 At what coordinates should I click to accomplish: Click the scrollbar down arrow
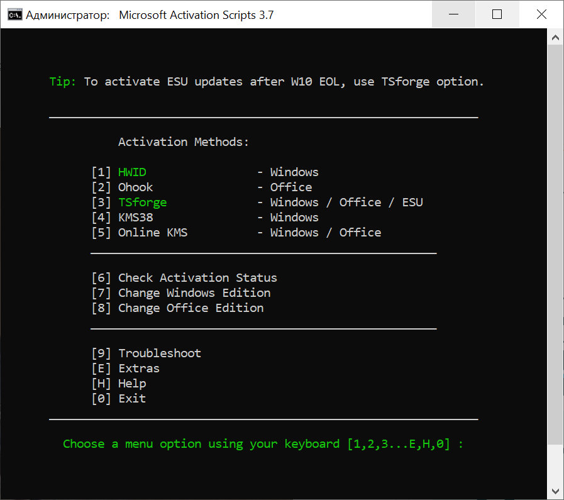[x=555, y=491]
